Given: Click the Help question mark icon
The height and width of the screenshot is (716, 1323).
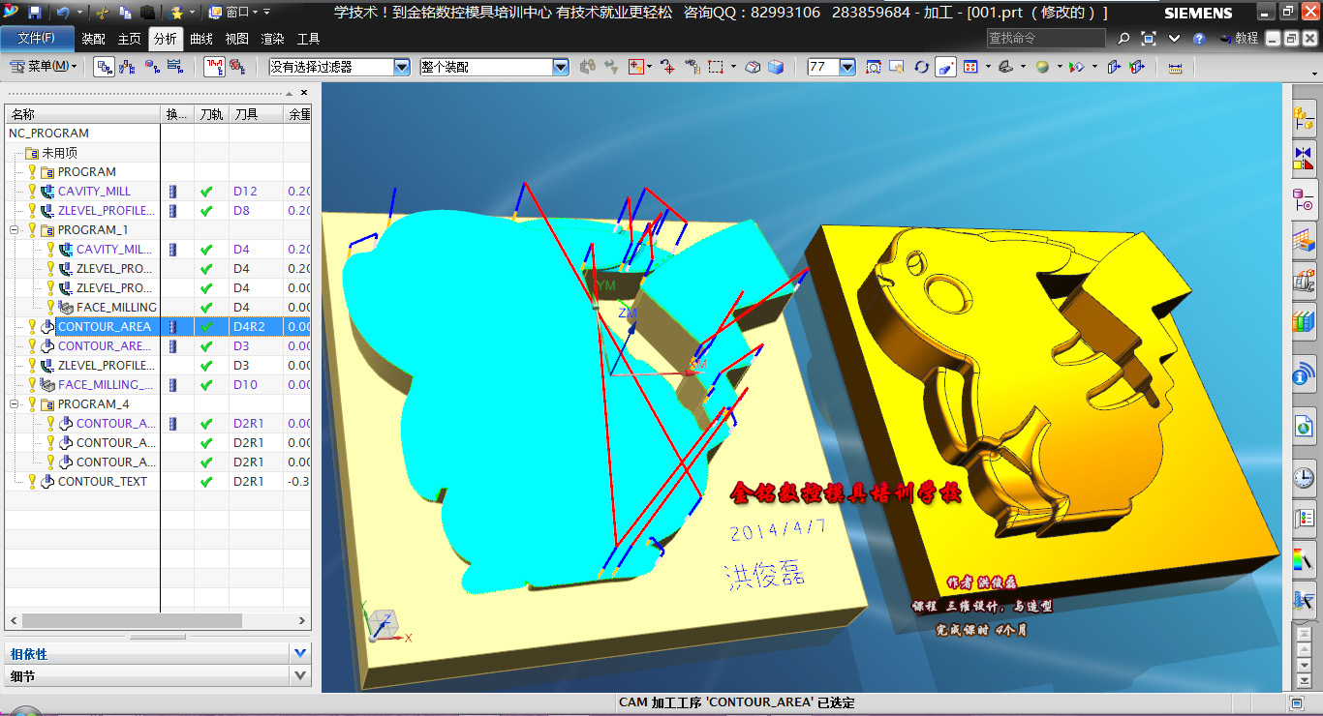Looking at the screenshot, I should [x=1199, y=39].
